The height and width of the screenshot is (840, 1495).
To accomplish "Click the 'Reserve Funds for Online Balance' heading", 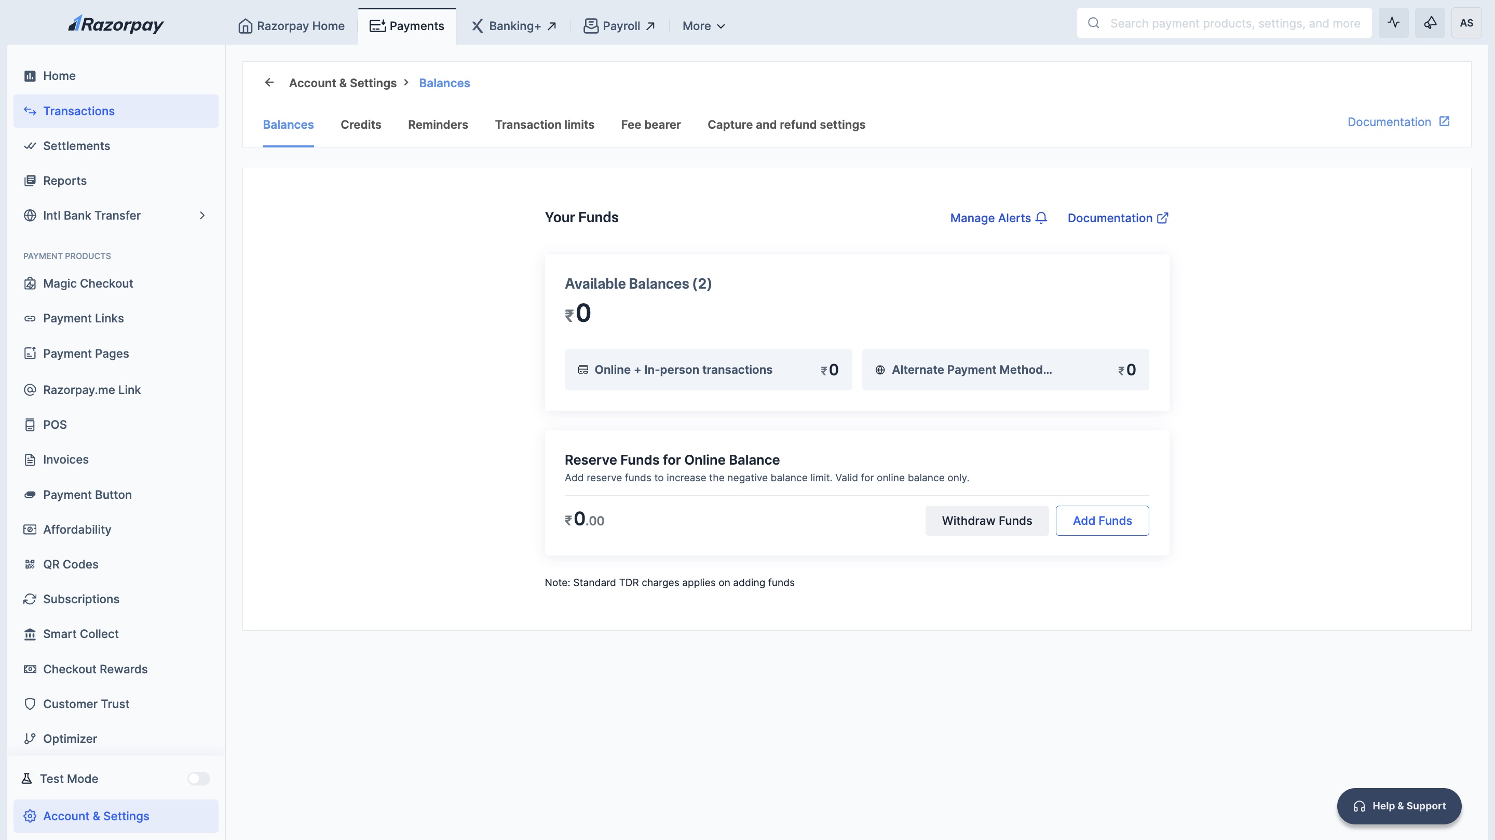I will click(x=672, y=460).
